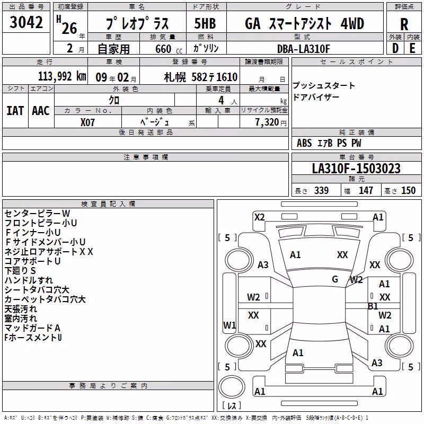Click air conditioner type AAC
This screenshot has height=424, width=424.
41,111
